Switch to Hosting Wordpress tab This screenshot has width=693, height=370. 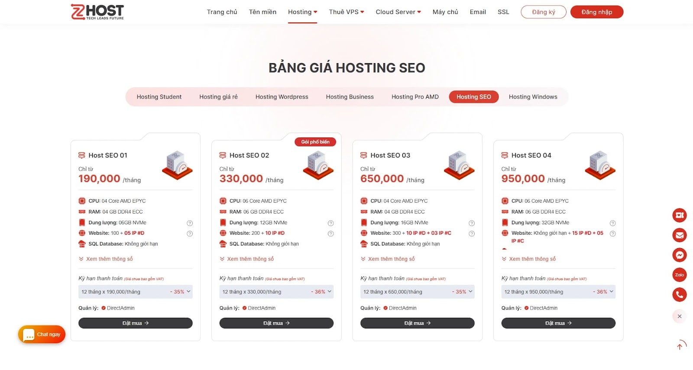(282, 97)
